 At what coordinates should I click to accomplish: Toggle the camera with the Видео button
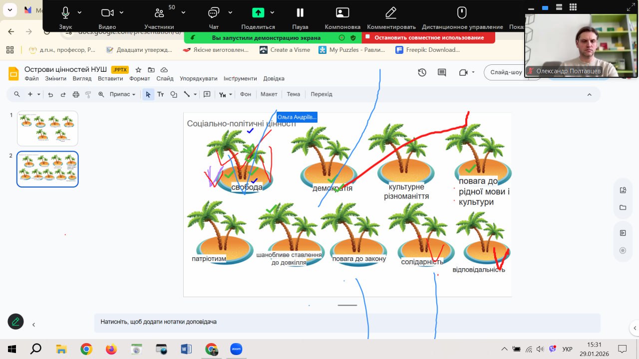point(107,13)
